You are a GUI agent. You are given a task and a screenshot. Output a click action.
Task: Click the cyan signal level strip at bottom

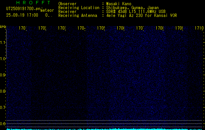104,129
